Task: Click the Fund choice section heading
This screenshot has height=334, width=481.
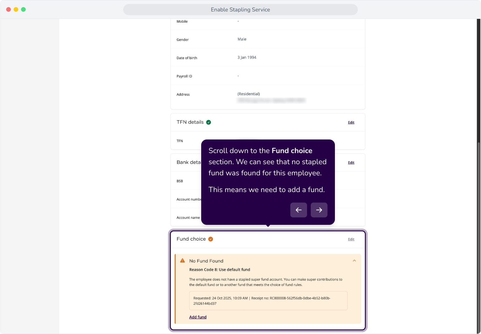Action: click(191, 239)
